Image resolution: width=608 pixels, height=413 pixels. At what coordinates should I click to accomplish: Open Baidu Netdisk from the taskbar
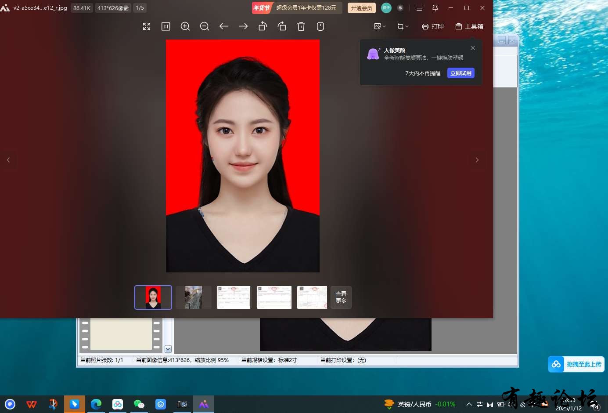[118, 404]
